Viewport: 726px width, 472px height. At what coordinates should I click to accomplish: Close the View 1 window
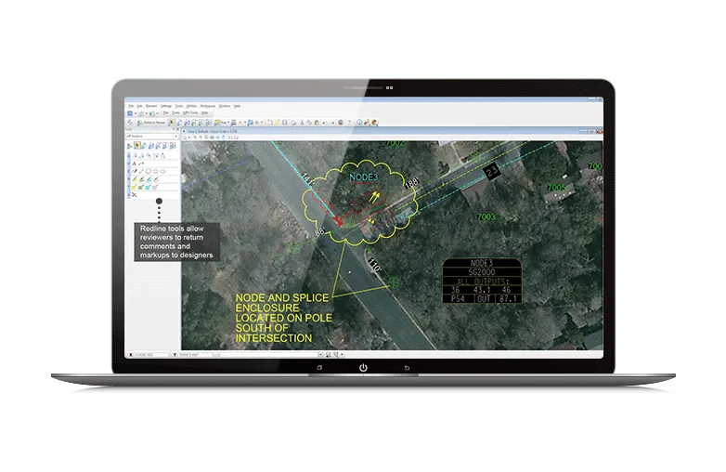(x=599, y=134)
